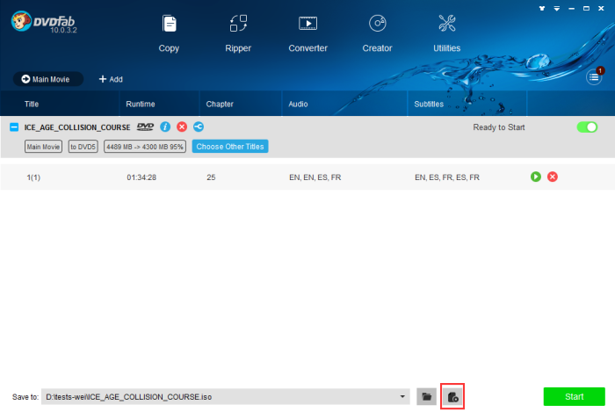Delete title 1 using red X icon
The height and width of the screenshot is (412, 615).
[x=553, y=177]
